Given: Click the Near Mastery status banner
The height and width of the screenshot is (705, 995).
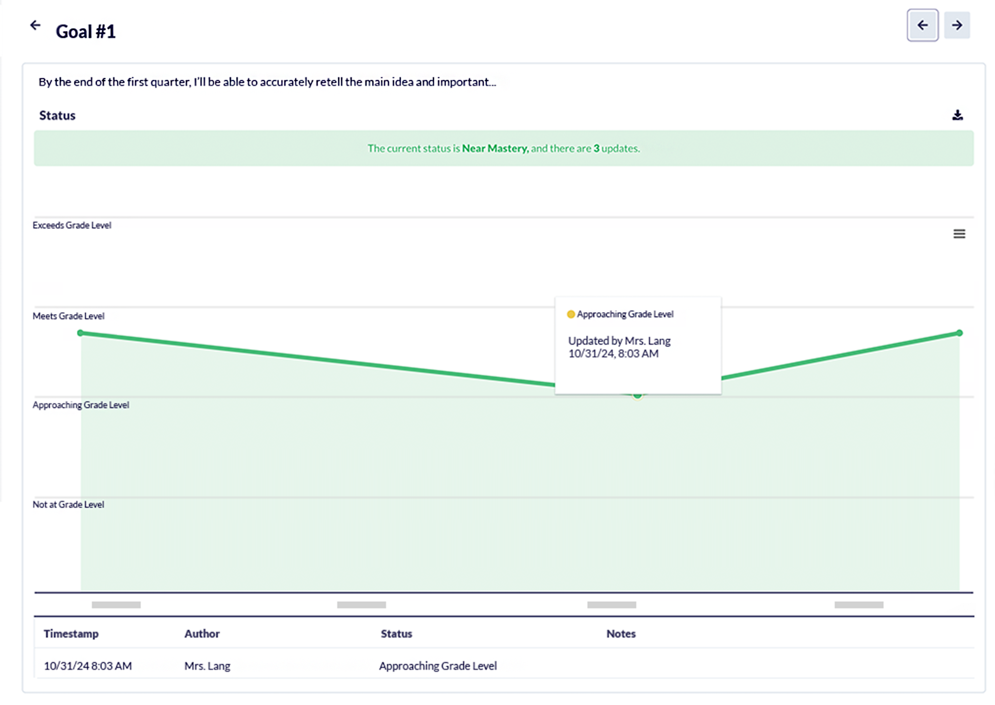Looking at the screenshot, I should coord(503,148).
